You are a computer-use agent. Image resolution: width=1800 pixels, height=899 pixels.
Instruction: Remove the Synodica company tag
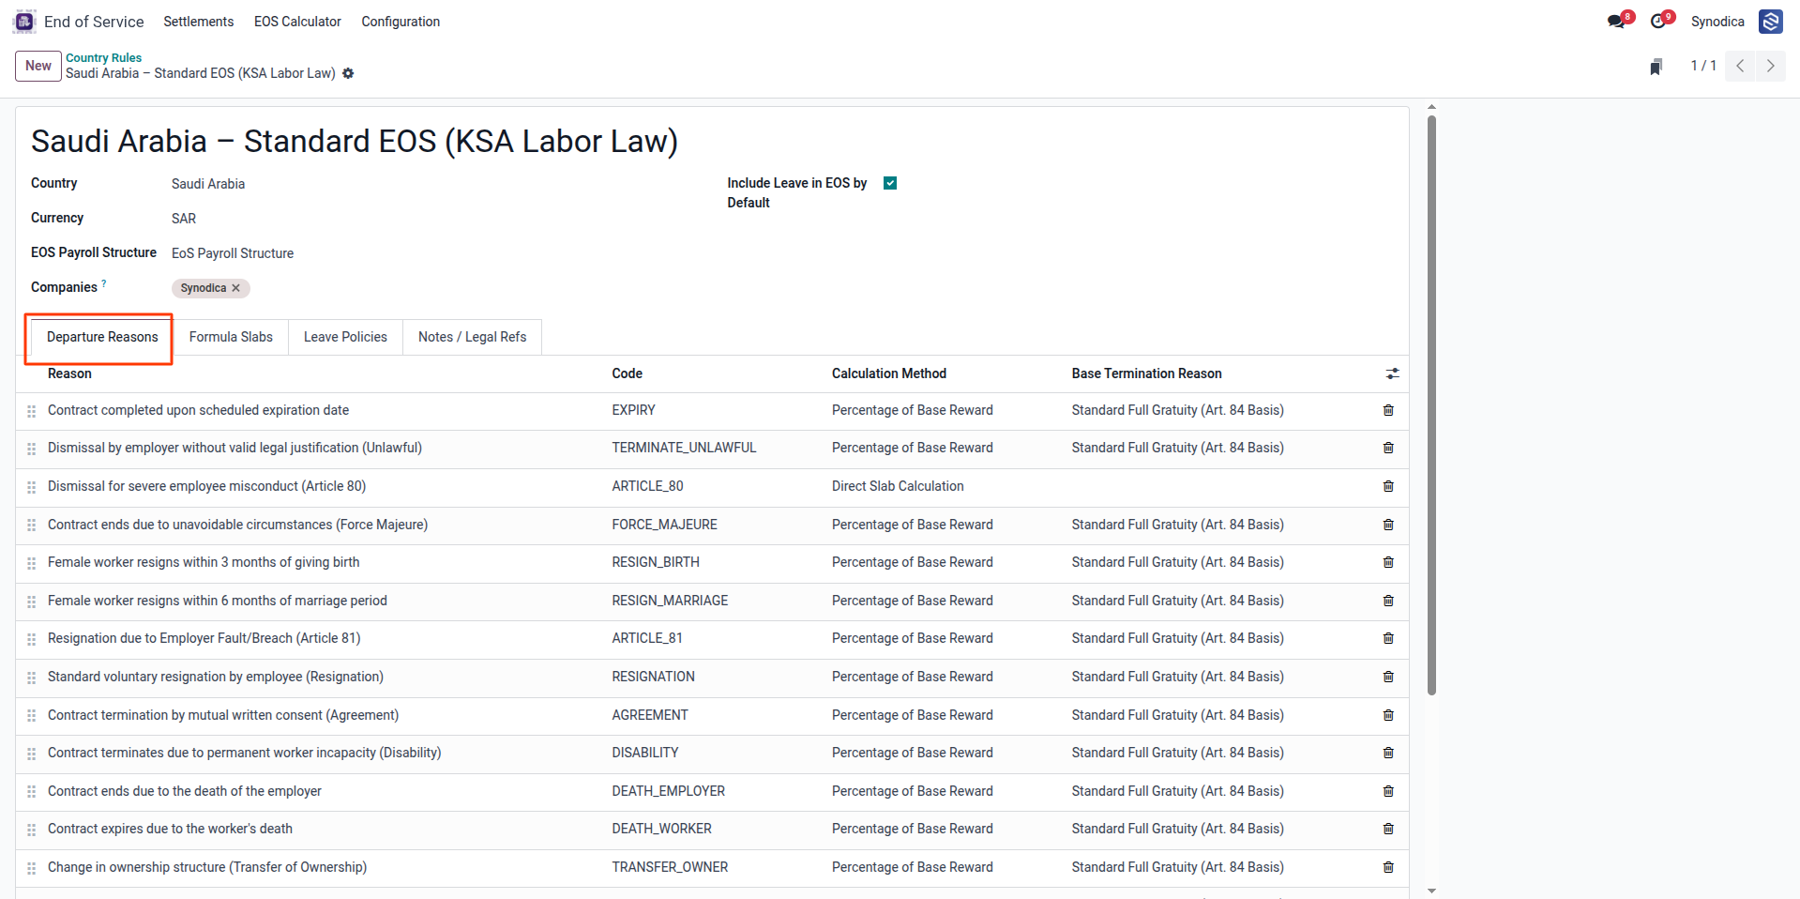[235, 288]
